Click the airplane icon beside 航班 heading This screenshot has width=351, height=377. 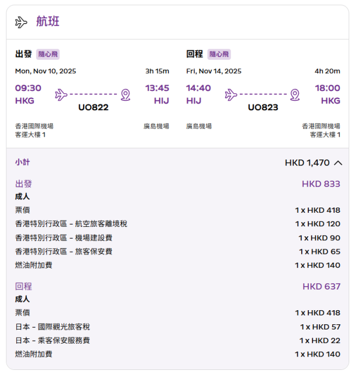[x=21, y=22]
